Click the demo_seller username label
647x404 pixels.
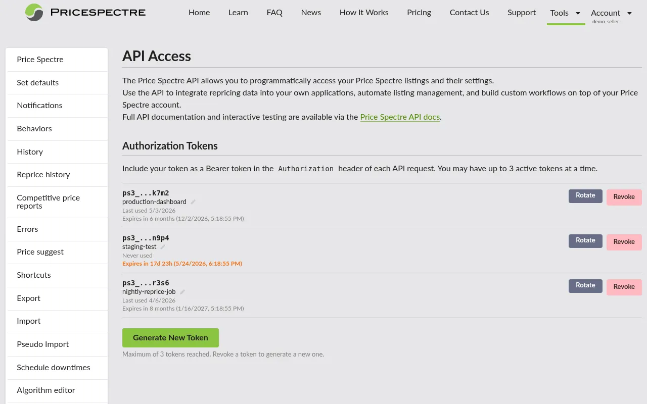coord(606,22)
